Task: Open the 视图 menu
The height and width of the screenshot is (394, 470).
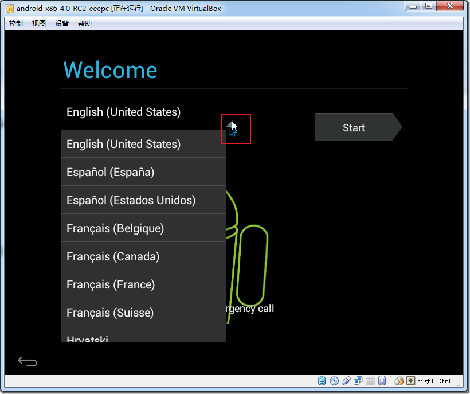Action: [x=38, y=24]
